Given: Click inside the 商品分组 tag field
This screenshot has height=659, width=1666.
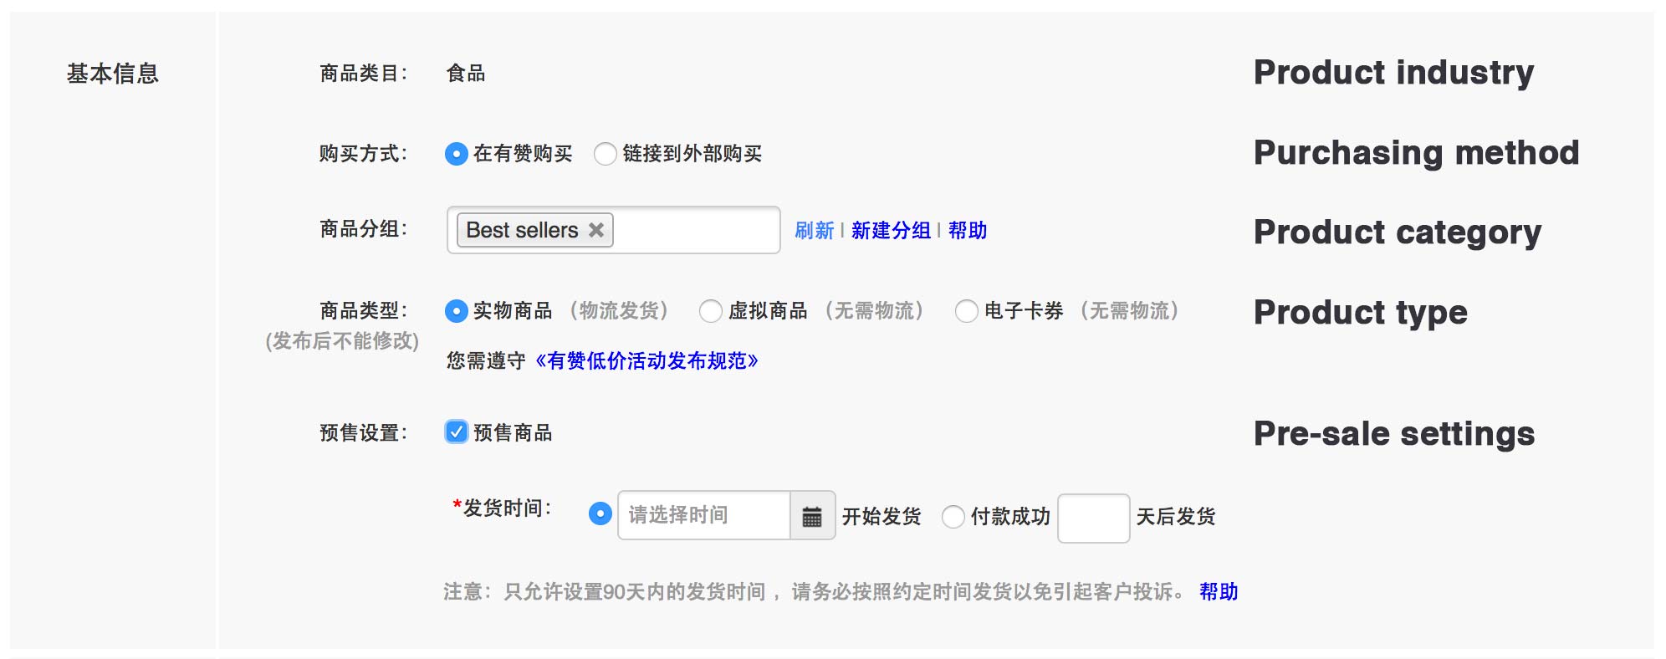Looking at the screenshot, I should [696, 230].
